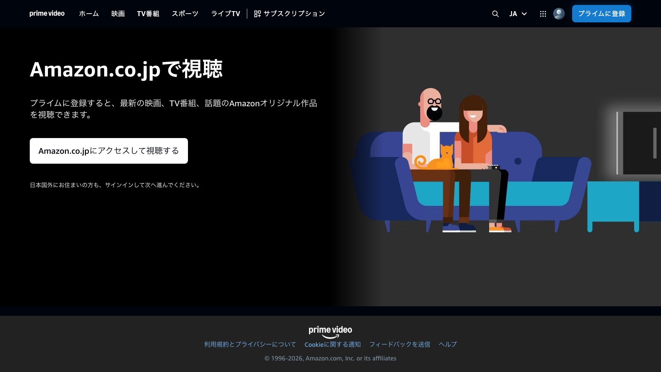This screenshot has height=372, width=661.
Task: Click the Amazon.co.jpで視聴 heading
Action: point(126,69)
